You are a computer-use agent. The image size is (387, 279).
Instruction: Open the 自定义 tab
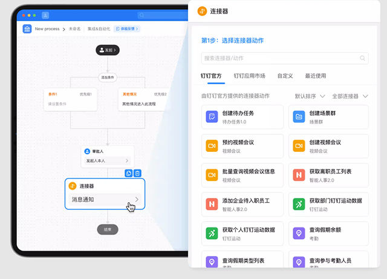285,76
